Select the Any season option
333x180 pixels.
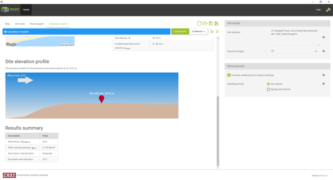point(268,84)
